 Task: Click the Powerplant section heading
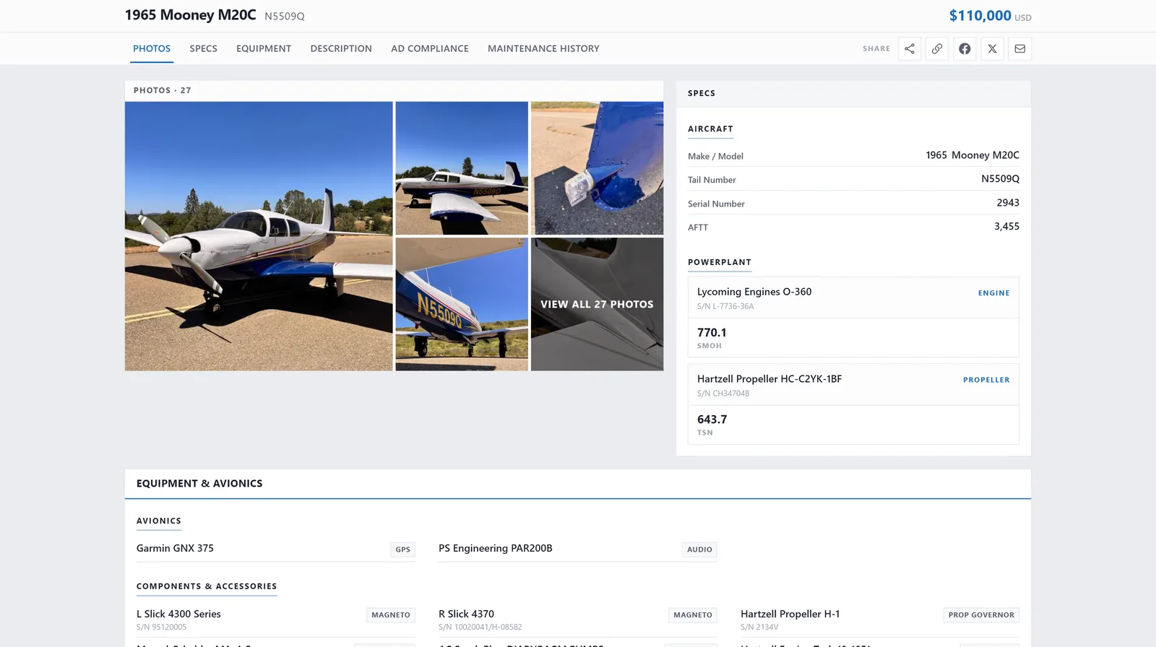pos(720,262)
